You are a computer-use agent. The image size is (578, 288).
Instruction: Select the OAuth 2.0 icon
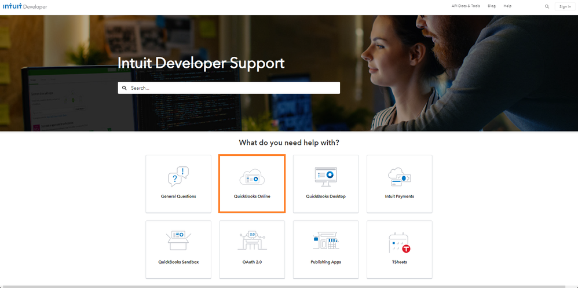[252, 241]
